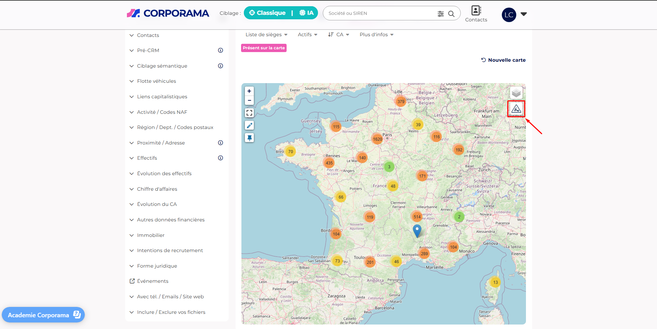Viewport: 657px width, 329px height.
Task: Click the Paris cluster marker 1620
Action: (377, 139)
